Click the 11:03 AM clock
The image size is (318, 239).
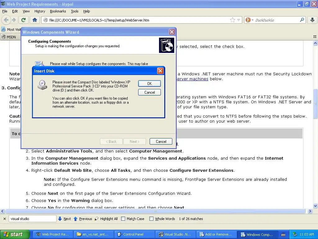click(x=307, y=234)
